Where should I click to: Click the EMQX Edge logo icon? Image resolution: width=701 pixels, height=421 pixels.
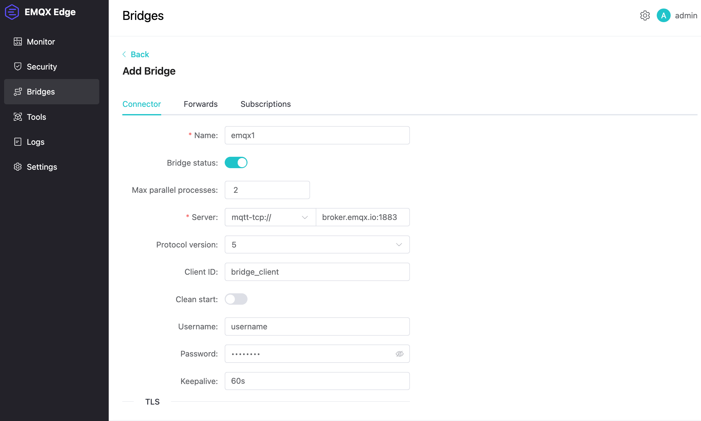(12, 12)
